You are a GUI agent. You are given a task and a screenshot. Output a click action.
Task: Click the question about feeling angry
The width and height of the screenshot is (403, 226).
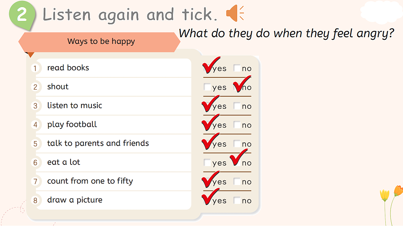point(286,33)
